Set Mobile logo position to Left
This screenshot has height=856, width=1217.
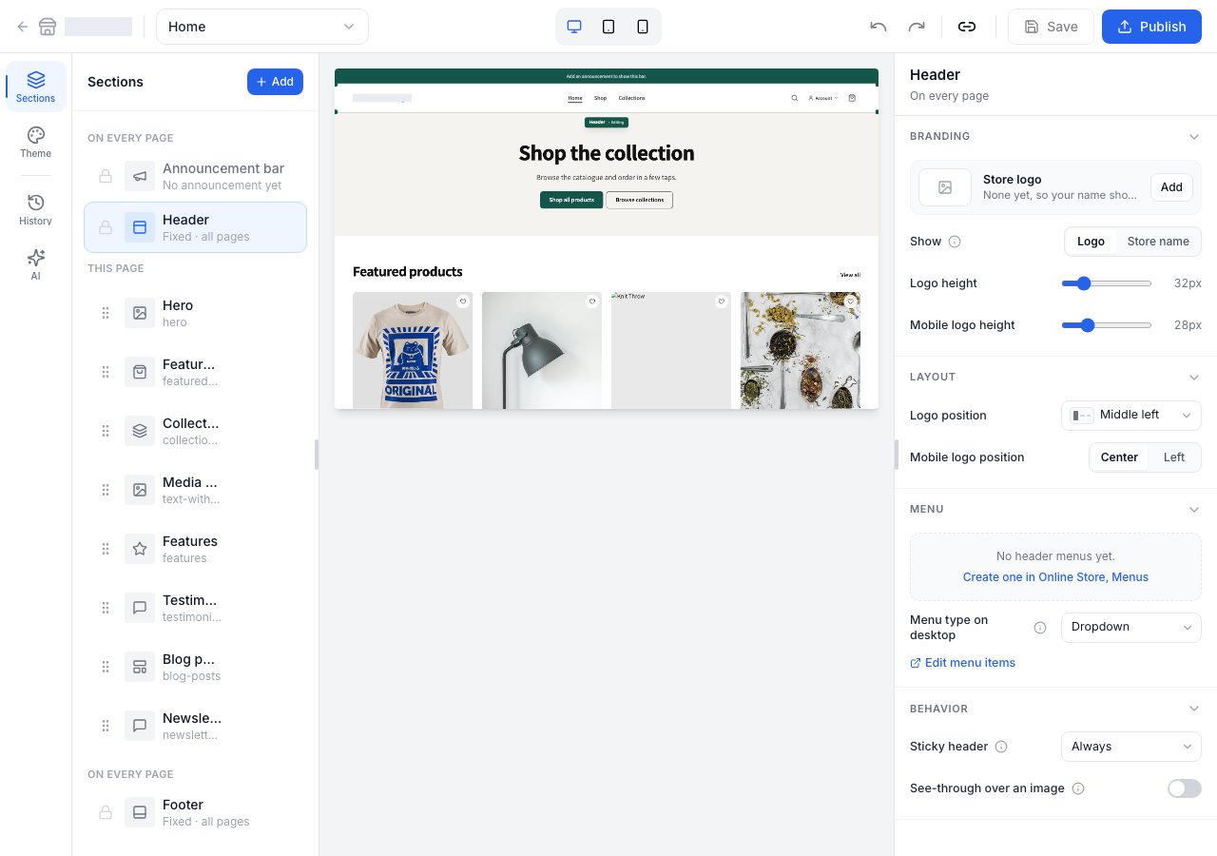point(1174,457)
